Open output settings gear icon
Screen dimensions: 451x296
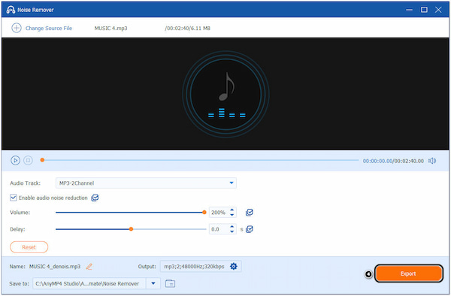(x=234, y=267)
